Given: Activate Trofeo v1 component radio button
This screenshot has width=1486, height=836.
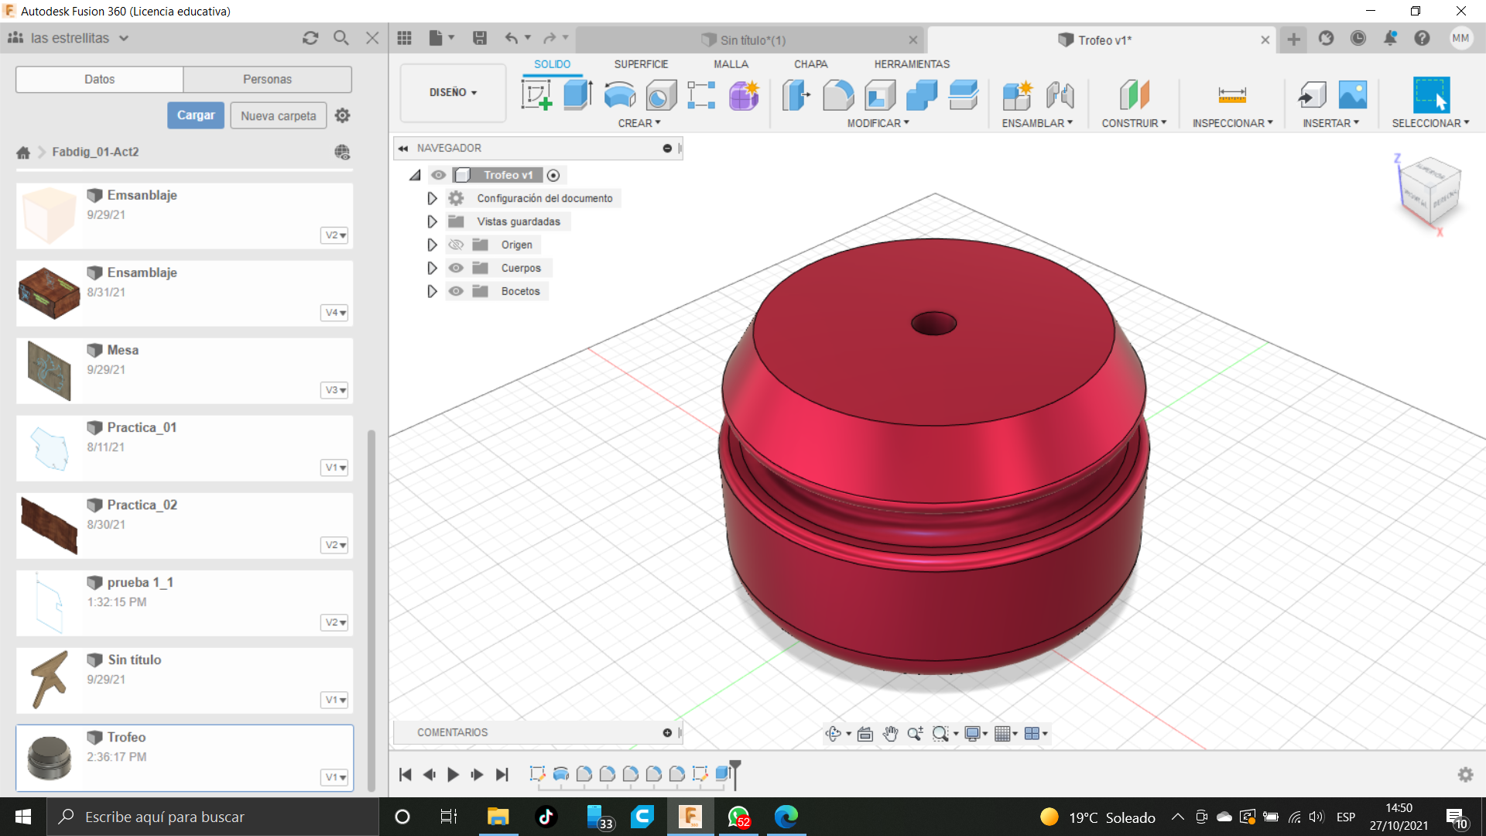Looking at the screenshot, I should (x=553, y=176).
